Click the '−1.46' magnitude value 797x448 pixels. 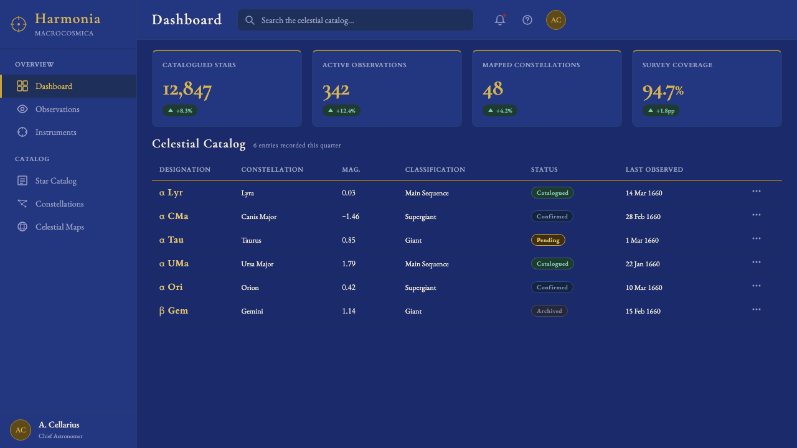351,217
